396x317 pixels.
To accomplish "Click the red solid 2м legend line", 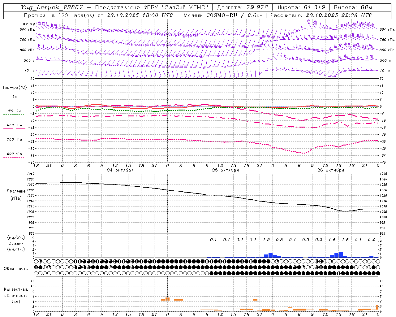I will pos(14,100).
